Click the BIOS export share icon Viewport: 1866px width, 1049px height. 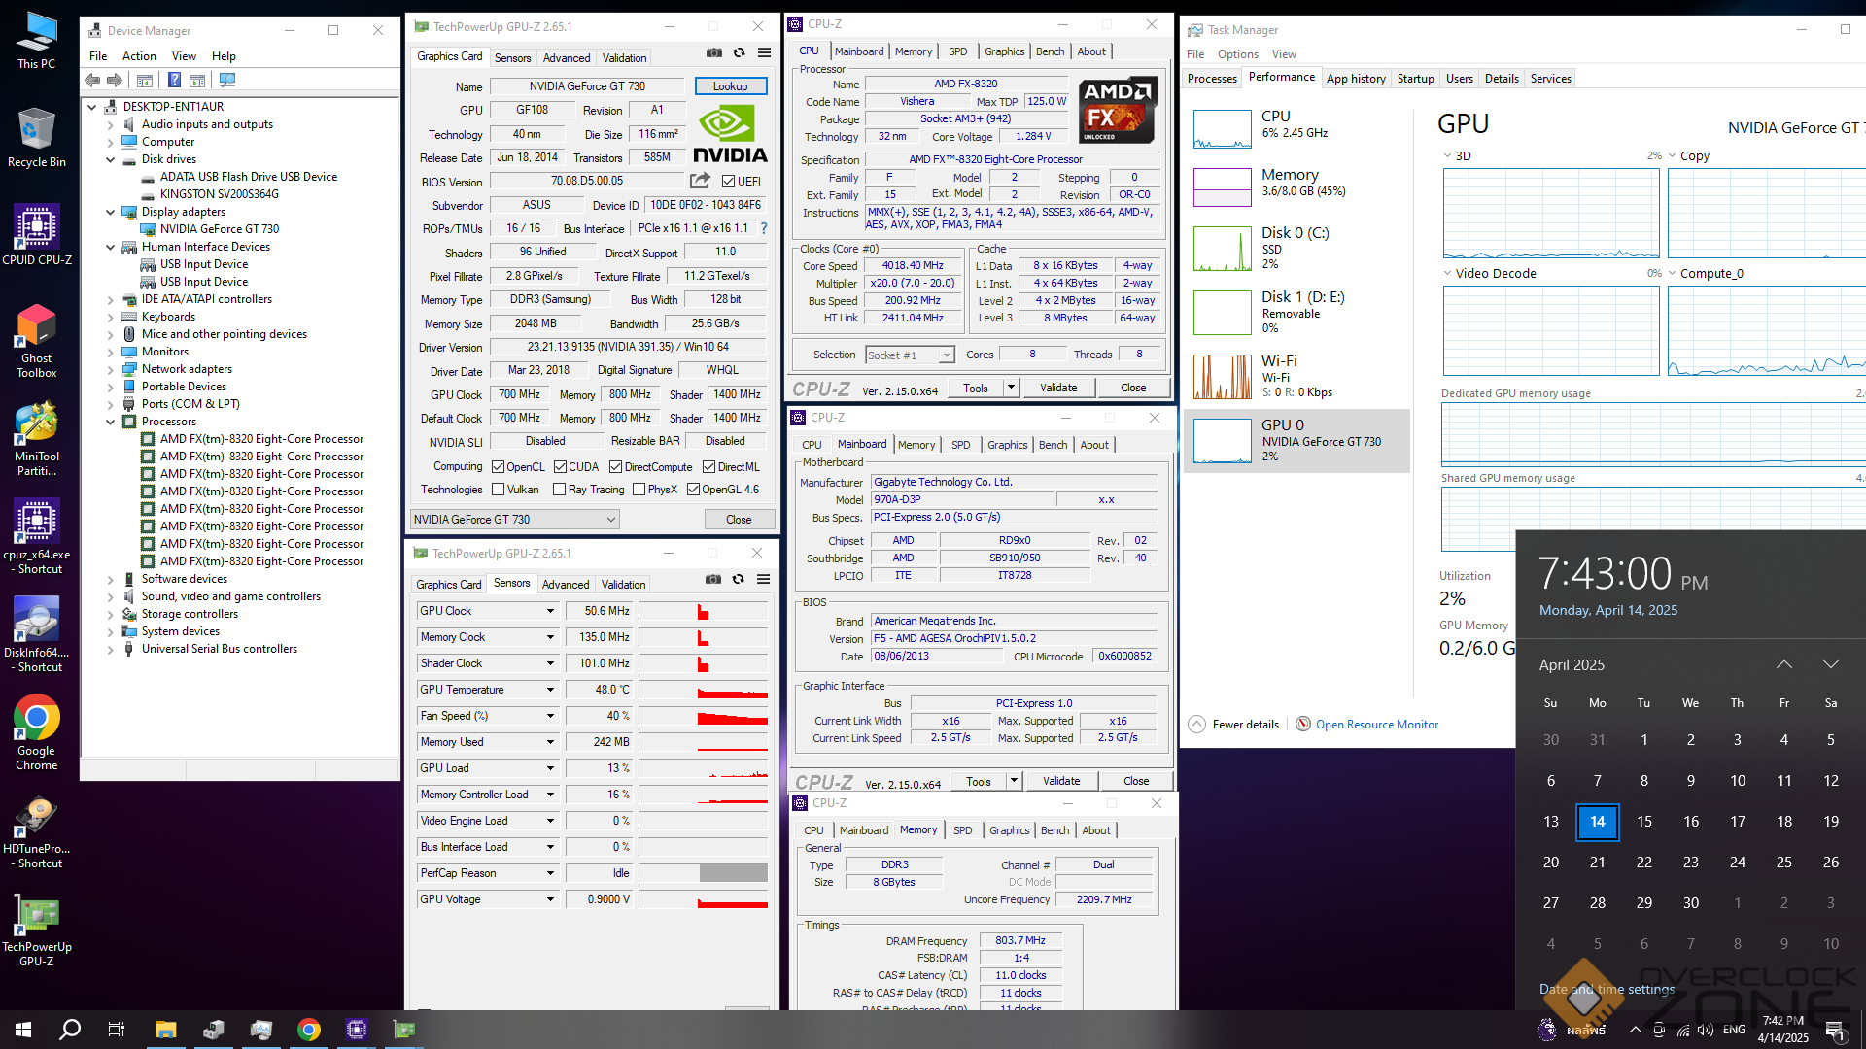[x=700, y=181]
